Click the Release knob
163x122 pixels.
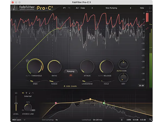tap(106, 67)
